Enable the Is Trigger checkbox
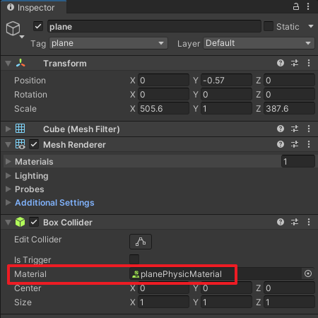This screenshot has height=318, width=318. [134, 259]
